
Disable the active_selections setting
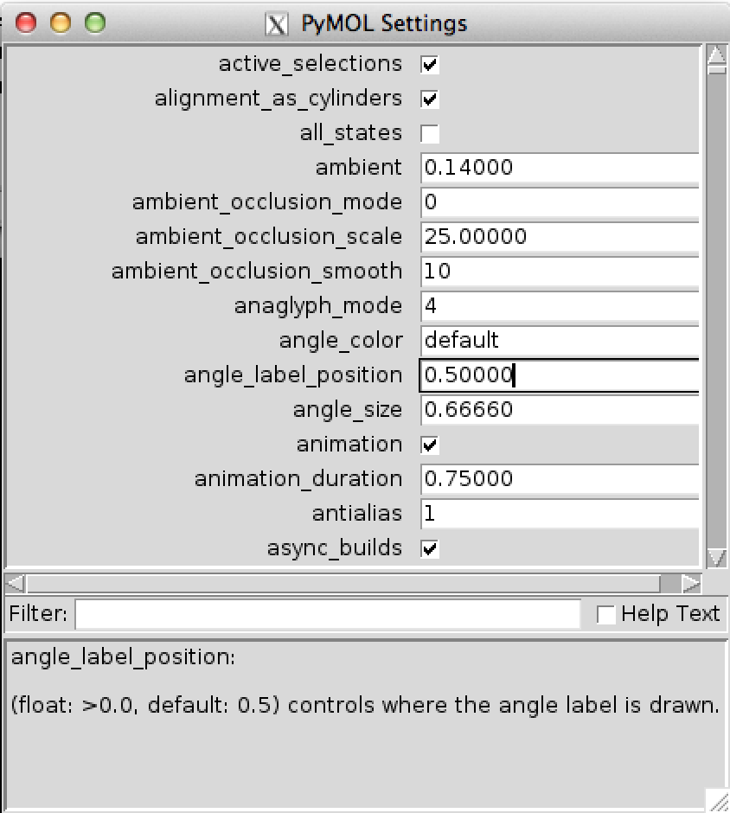click(x=430, y=63)
